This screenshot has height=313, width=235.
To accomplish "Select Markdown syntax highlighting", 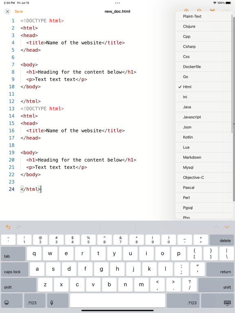I will click(x=204, y=157).
